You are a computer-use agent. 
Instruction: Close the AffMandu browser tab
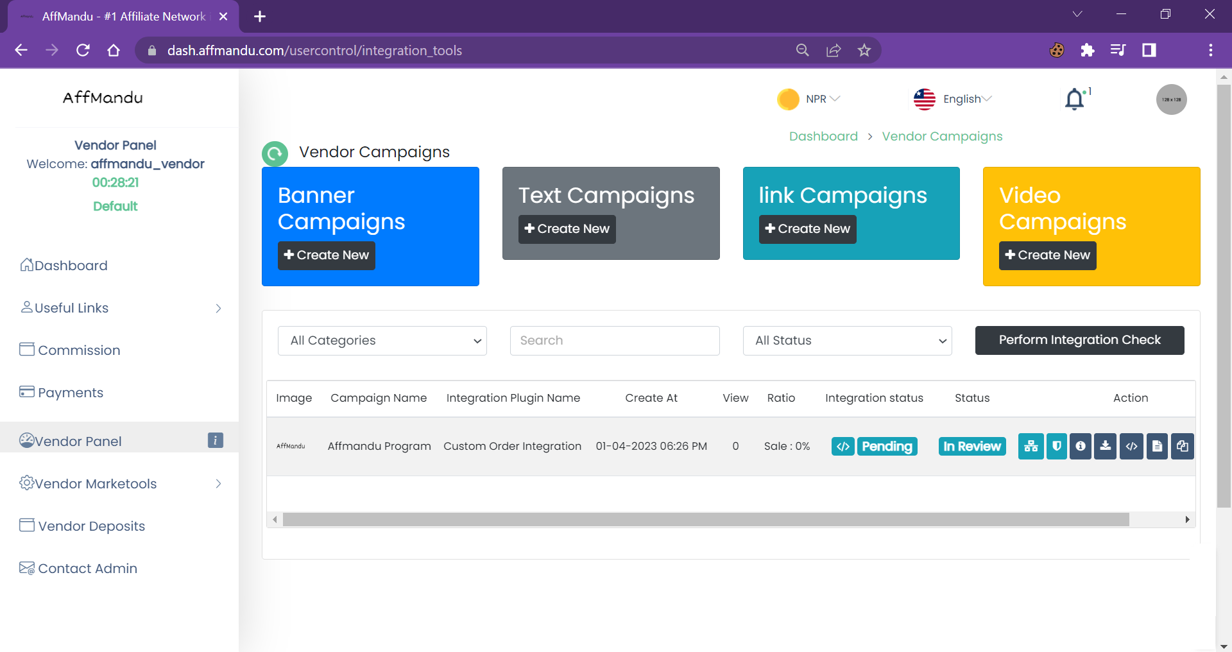click(223, 17)
